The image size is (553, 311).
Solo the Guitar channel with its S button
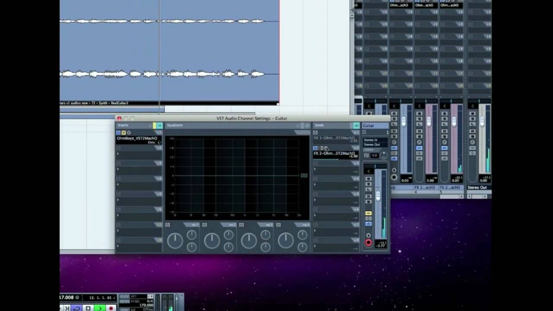coord(369,184)
